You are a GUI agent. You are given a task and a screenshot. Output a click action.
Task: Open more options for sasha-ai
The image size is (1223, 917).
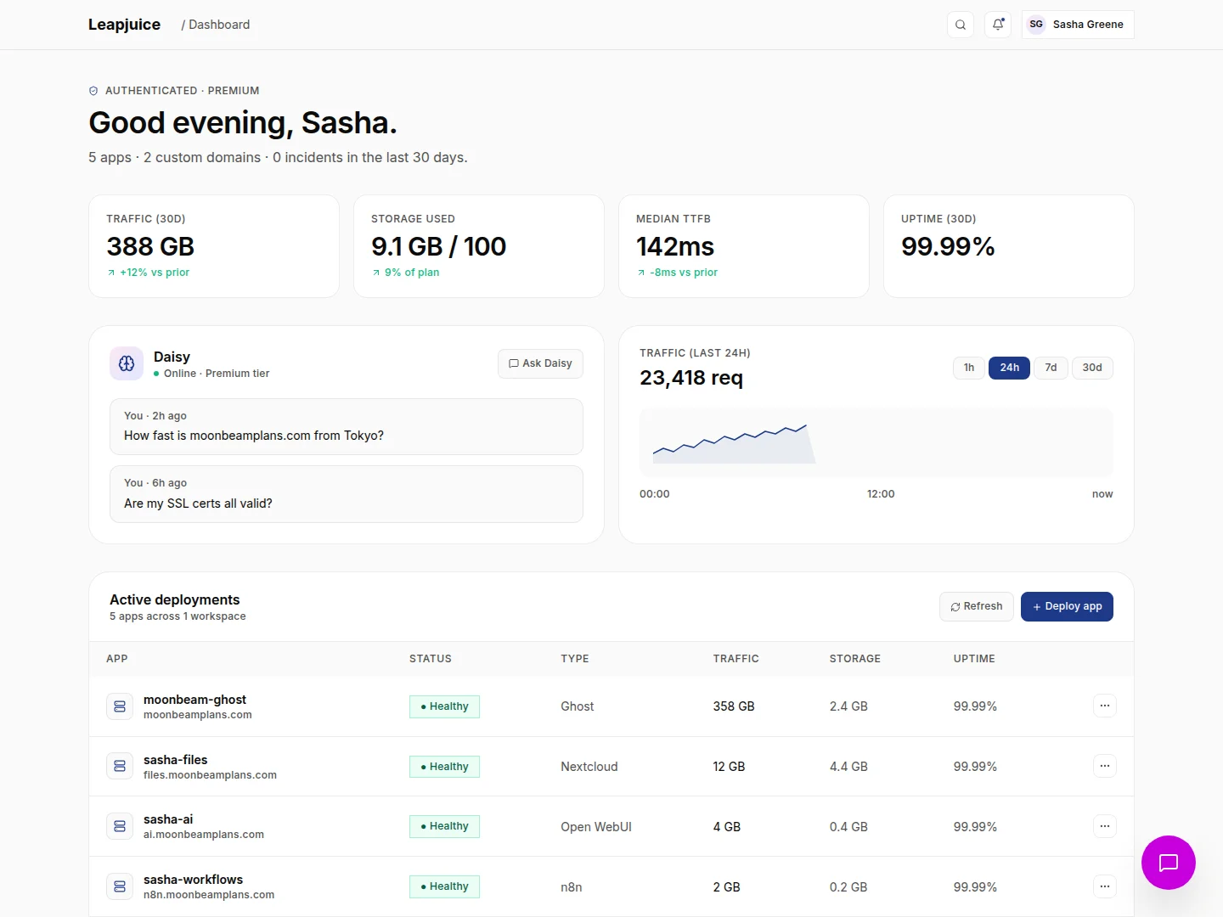(x=1105, y=826)
